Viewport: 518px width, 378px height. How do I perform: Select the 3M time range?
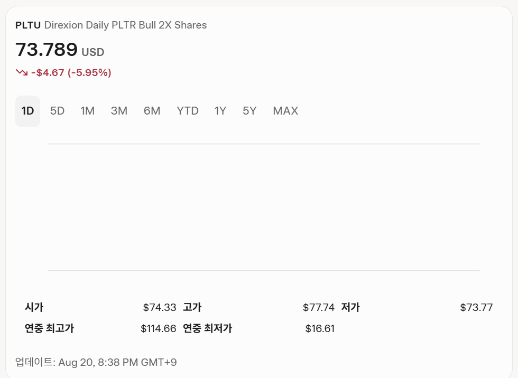coord(119,111)
